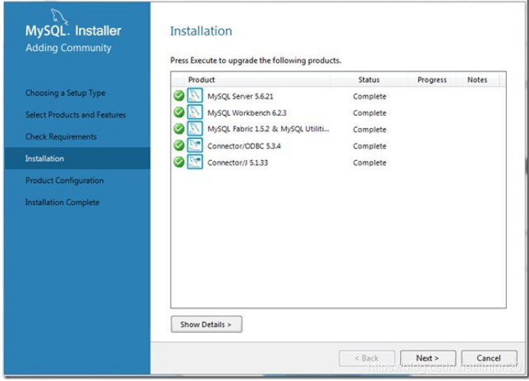The image size is (529, 381).
Task: Click the Next button
Action: pyautogui.click(x=427, y=358)
